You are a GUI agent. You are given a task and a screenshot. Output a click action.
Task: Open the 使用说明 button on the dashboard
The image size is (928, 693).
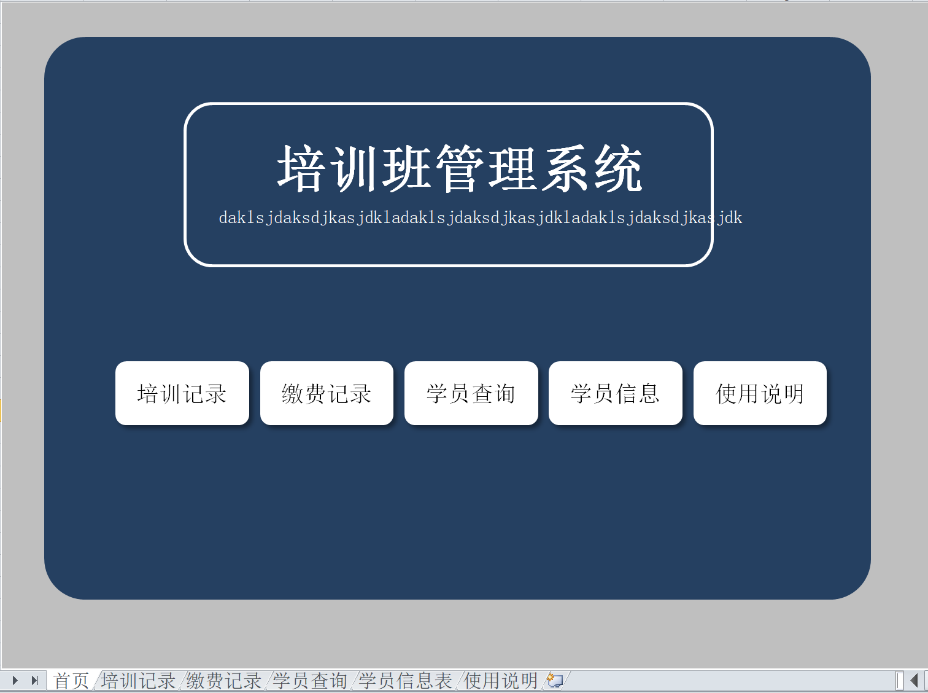(760, 393)
